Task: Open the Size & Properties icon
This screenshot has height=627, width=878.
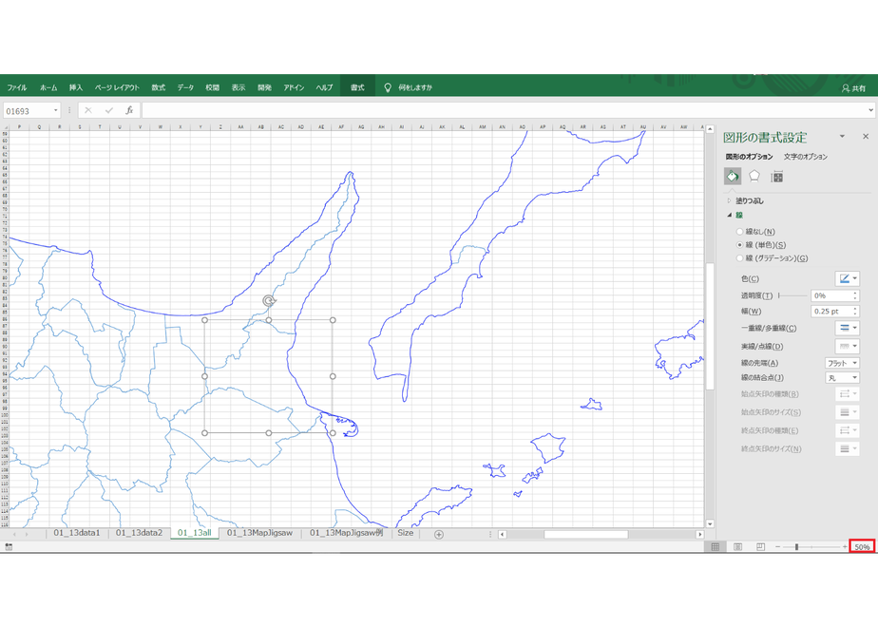Action: point(776,177)
